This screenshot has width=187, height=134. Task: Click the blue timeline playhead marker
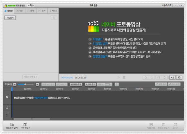[12, 89]
